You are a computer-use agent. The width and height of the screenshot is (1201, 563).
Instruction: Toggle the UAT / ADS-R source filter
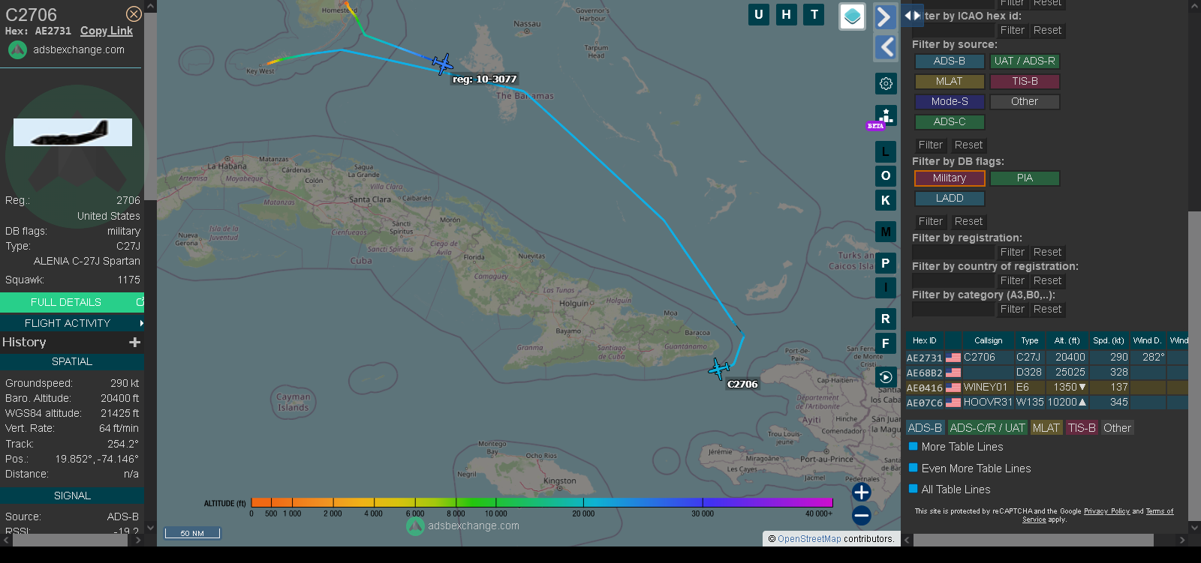point(1025,61)
